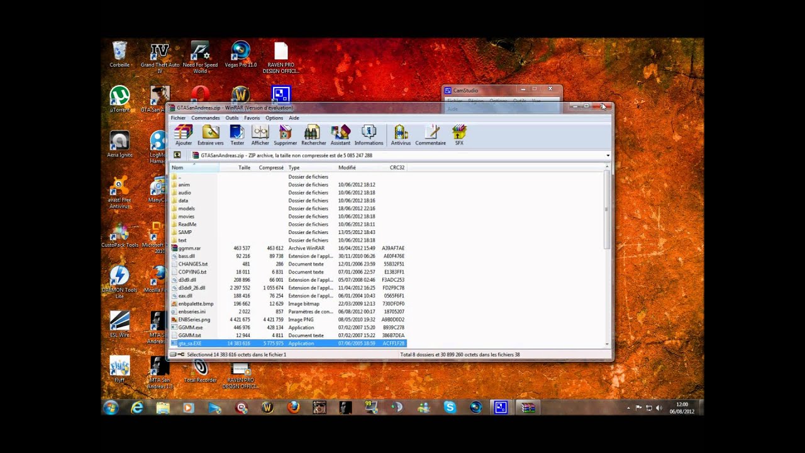
Task: Select the GGMM.txt file
Action: click(288, 335)
